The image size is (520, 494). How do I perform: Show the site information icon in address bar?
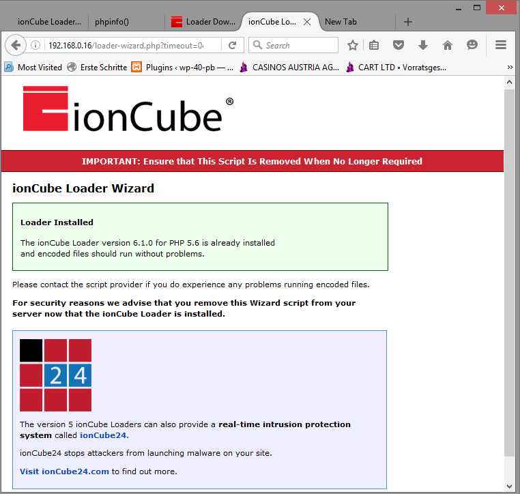35,45
